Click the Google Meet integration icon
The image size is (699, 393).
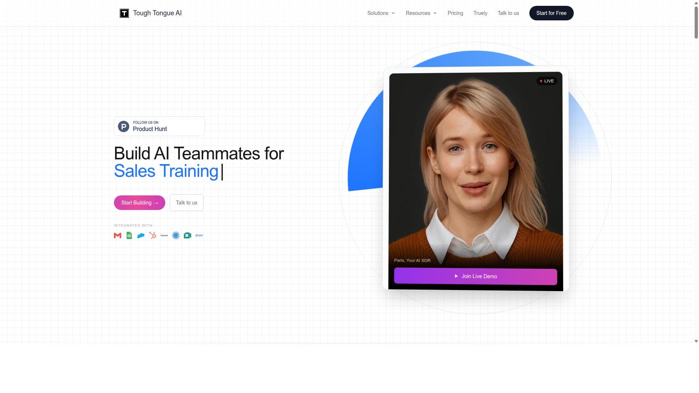tap(187, 236)
